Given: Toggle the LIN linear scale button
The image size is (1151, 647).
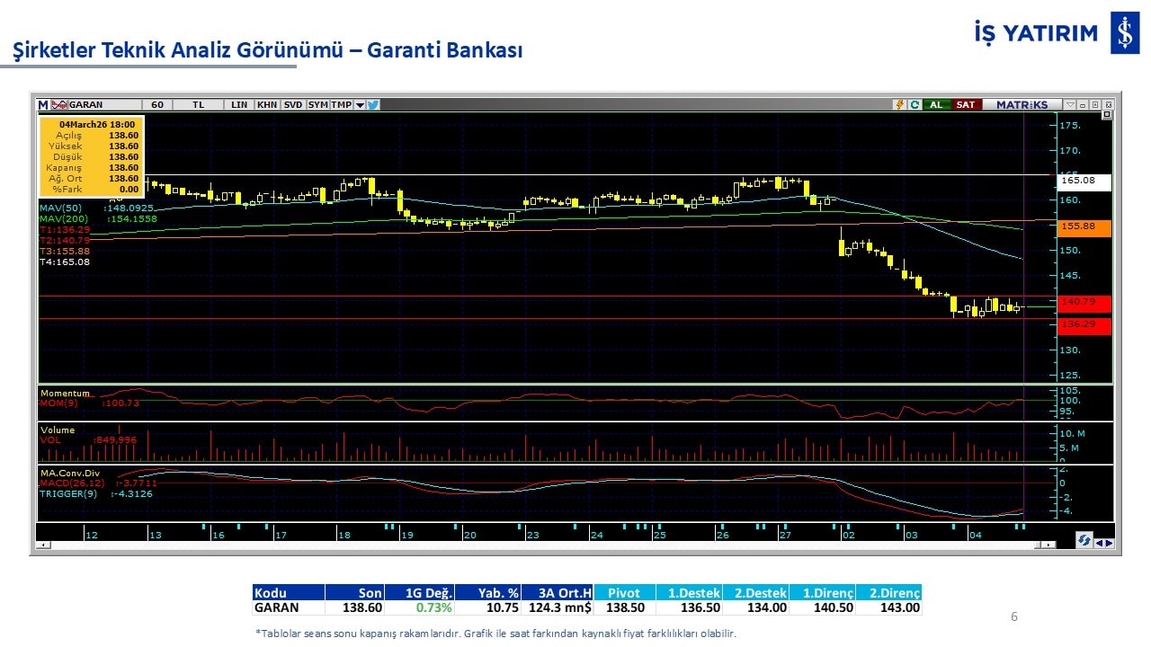Looking at the screenshot, I should point(239,104).
